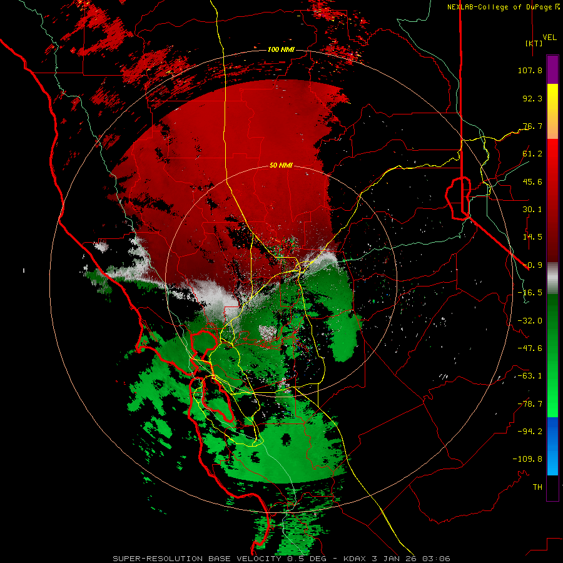Click the TH legend label

537,487
